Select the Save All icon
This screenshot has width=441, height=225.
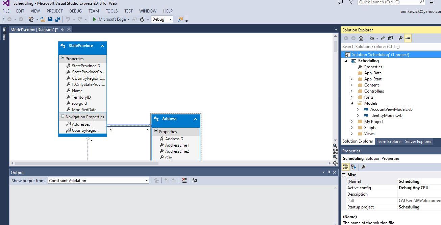pos(57,19)
